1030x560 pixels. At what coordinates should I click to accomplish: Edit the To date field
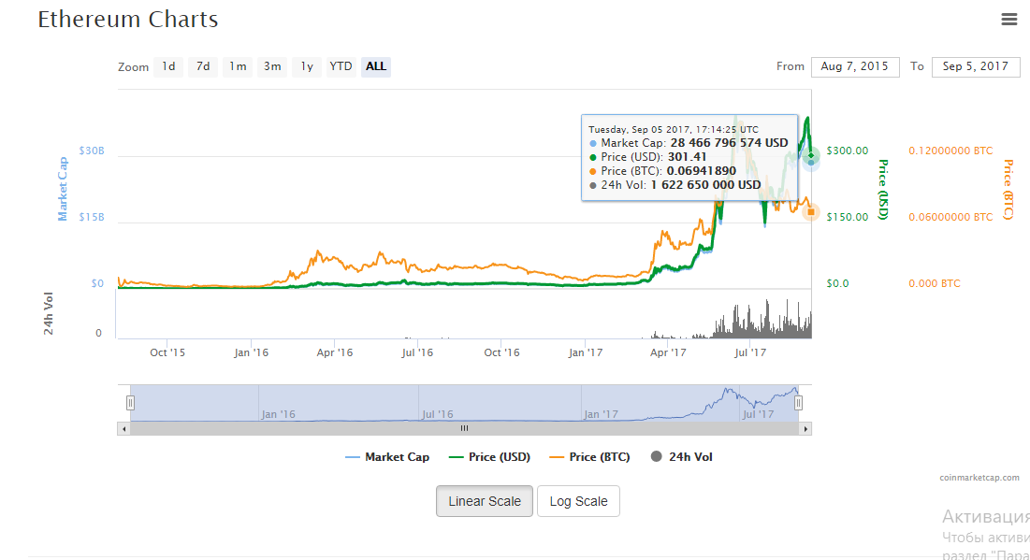(x=976, y=66)
